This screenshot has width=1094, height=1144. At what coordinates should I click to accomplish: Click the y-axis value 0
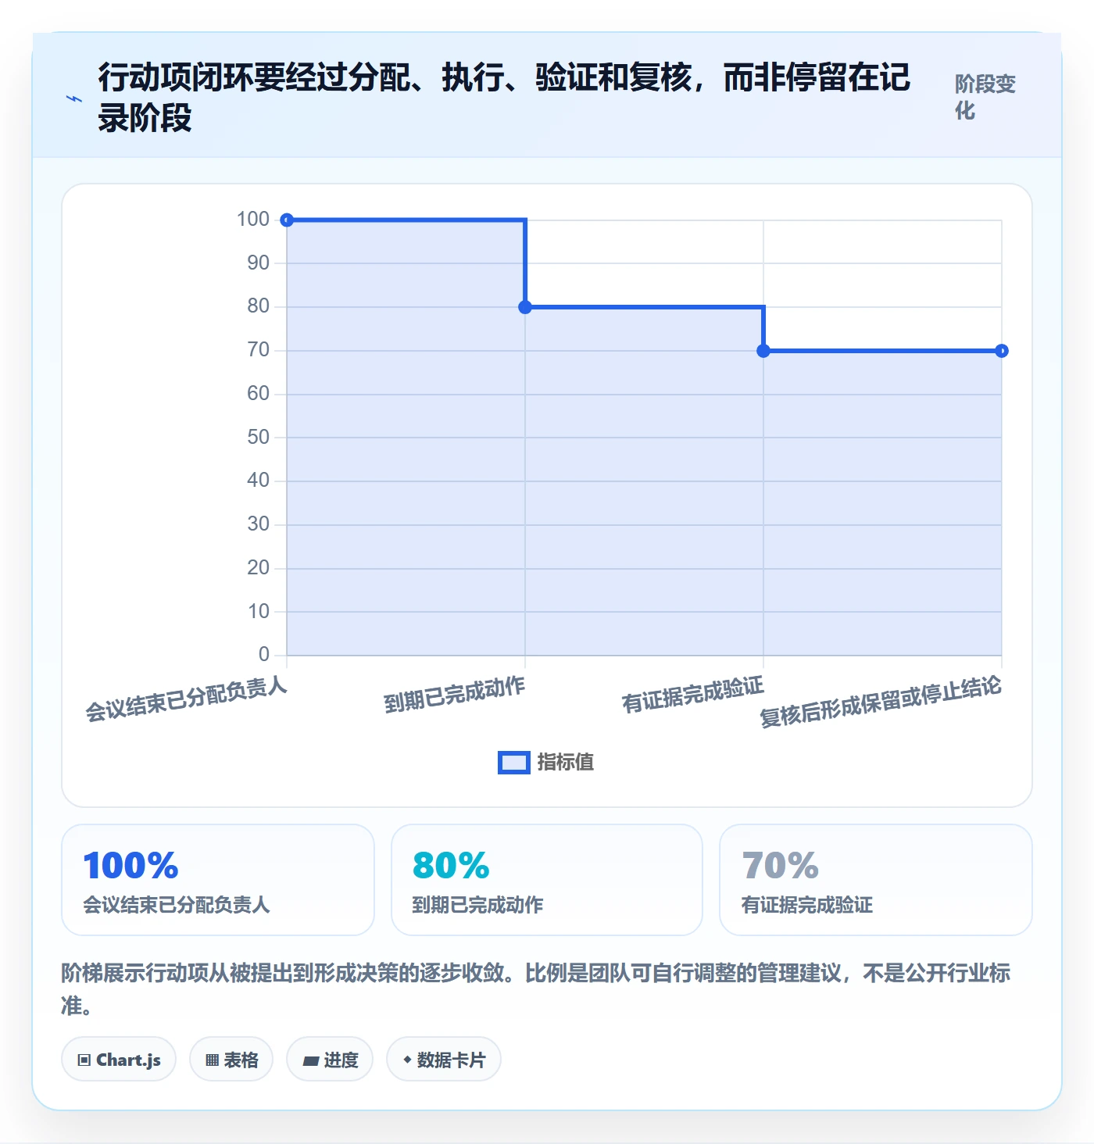click(264, 654)
